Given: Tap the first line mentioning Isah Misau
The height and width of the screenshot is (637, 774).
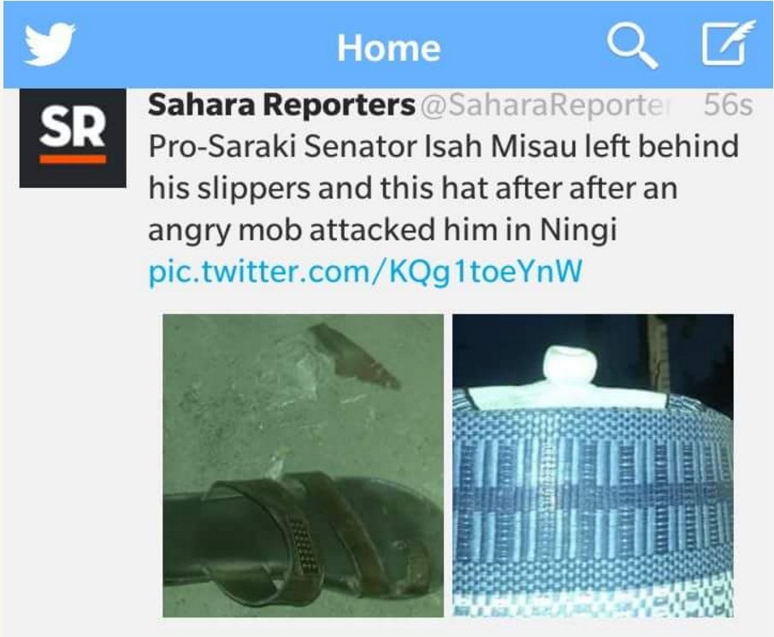Looking at the screenshot, I should [443, 146].
